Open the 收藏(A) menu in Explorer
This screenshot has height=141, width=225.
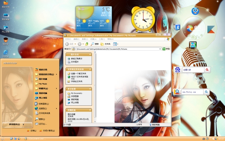click(x=93, y=39)
